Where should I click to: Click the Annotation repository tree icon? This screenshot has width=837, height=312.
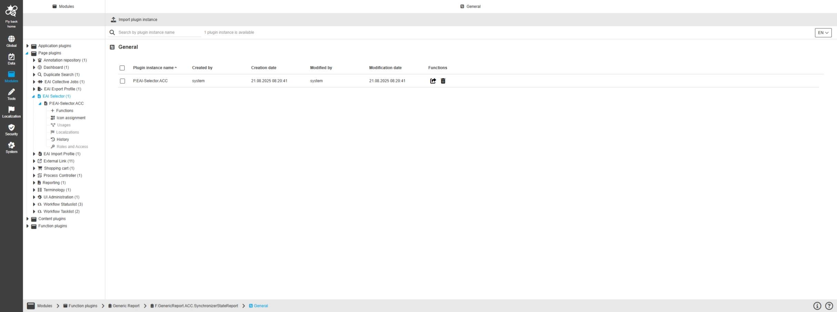tap(40, 60)
